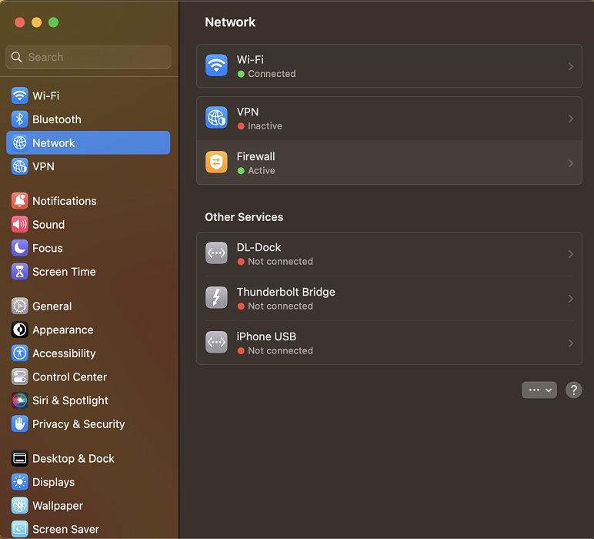This screenshot has height=539, width=594.
Task: Click the iPhone USB service name
Action: pyautogui.click(x=266, y=336)
